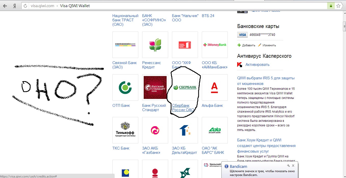Open ТКС Банк text link
Viewport: 346px width, 178px height.
pyautogui.click(x=121, y=148)
